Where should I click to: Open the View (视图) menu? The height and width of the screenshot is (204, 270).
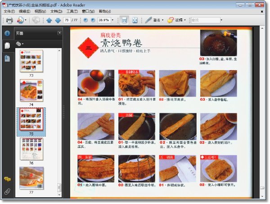(x=40, y=11)
